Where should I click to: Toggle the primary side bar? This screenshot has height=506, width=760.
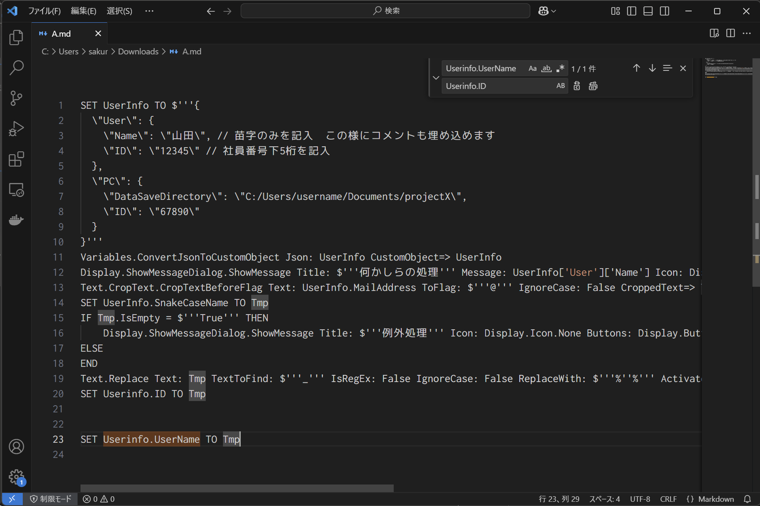click(631, 11)
